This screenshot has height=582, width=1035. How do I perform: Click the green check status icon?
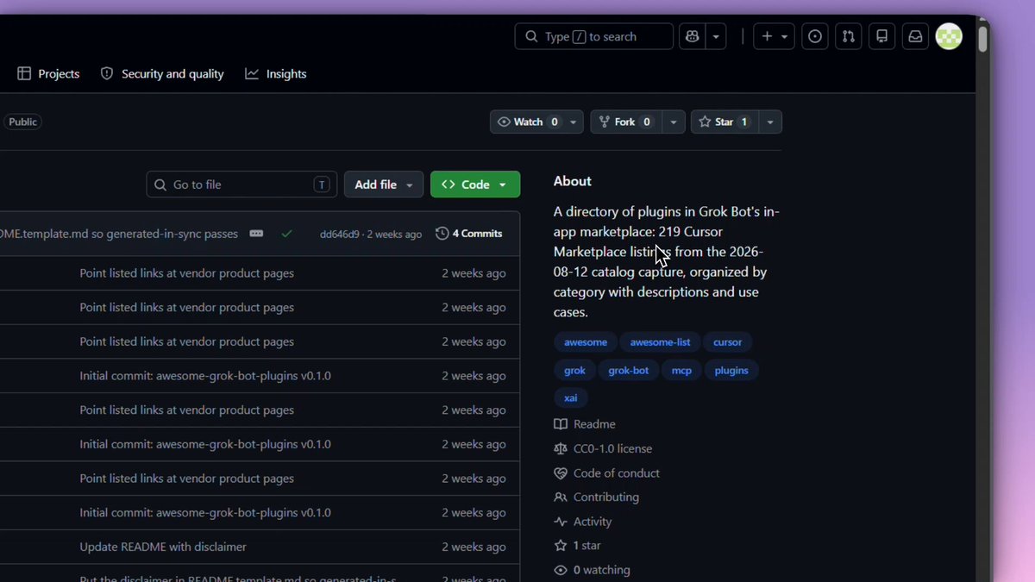point(286,234)
